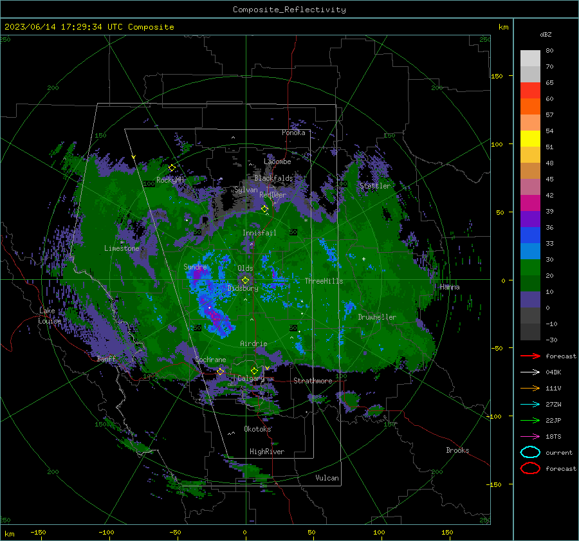The image size is (579, 541).
Task: Select the orange 111V arrow icon
Action: [x=530, y=388]
